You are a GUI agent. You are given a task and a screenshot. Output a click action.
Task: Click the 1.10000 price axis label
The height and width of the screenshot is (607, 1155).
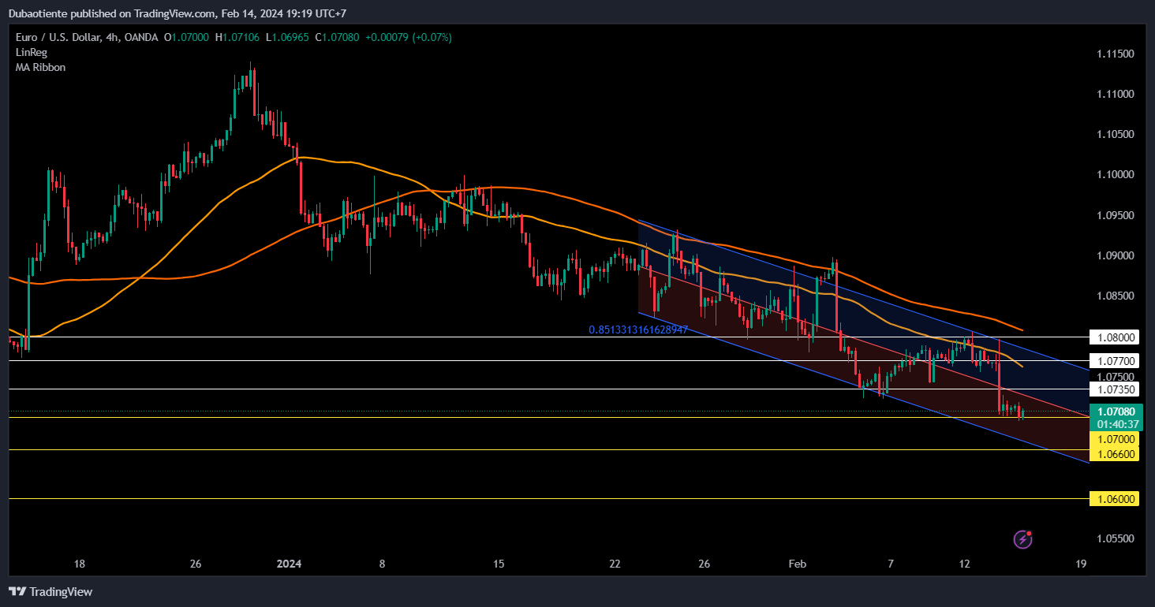(1116, 174)
